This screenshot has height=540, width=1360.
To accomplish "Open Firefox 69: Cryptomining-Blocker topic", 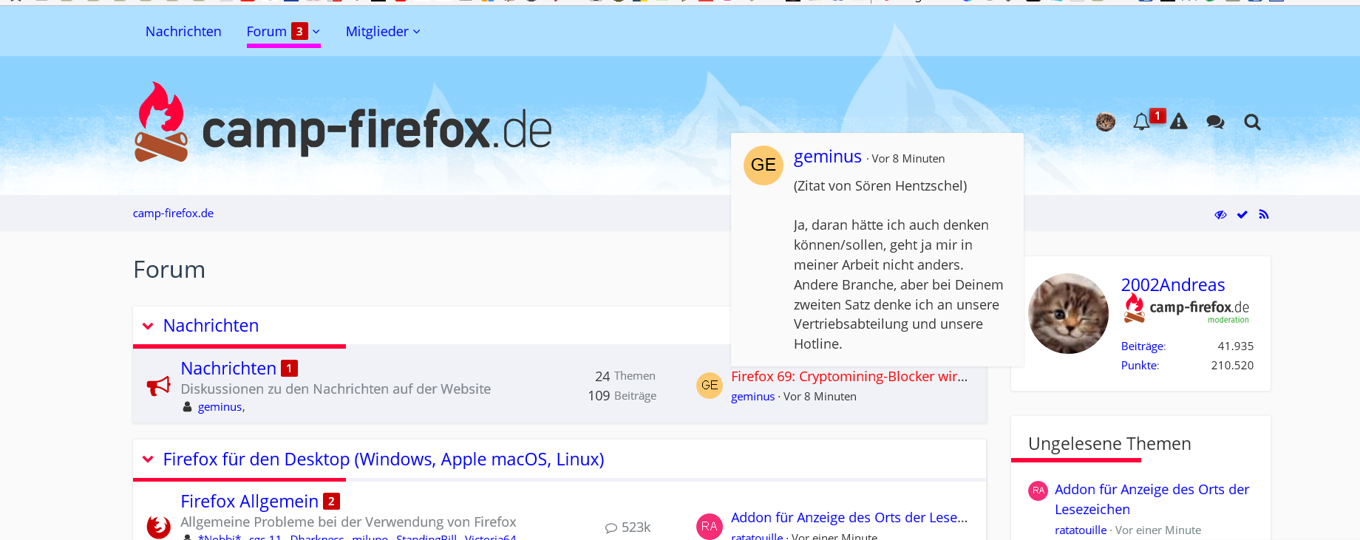I will tap(849, 376).
